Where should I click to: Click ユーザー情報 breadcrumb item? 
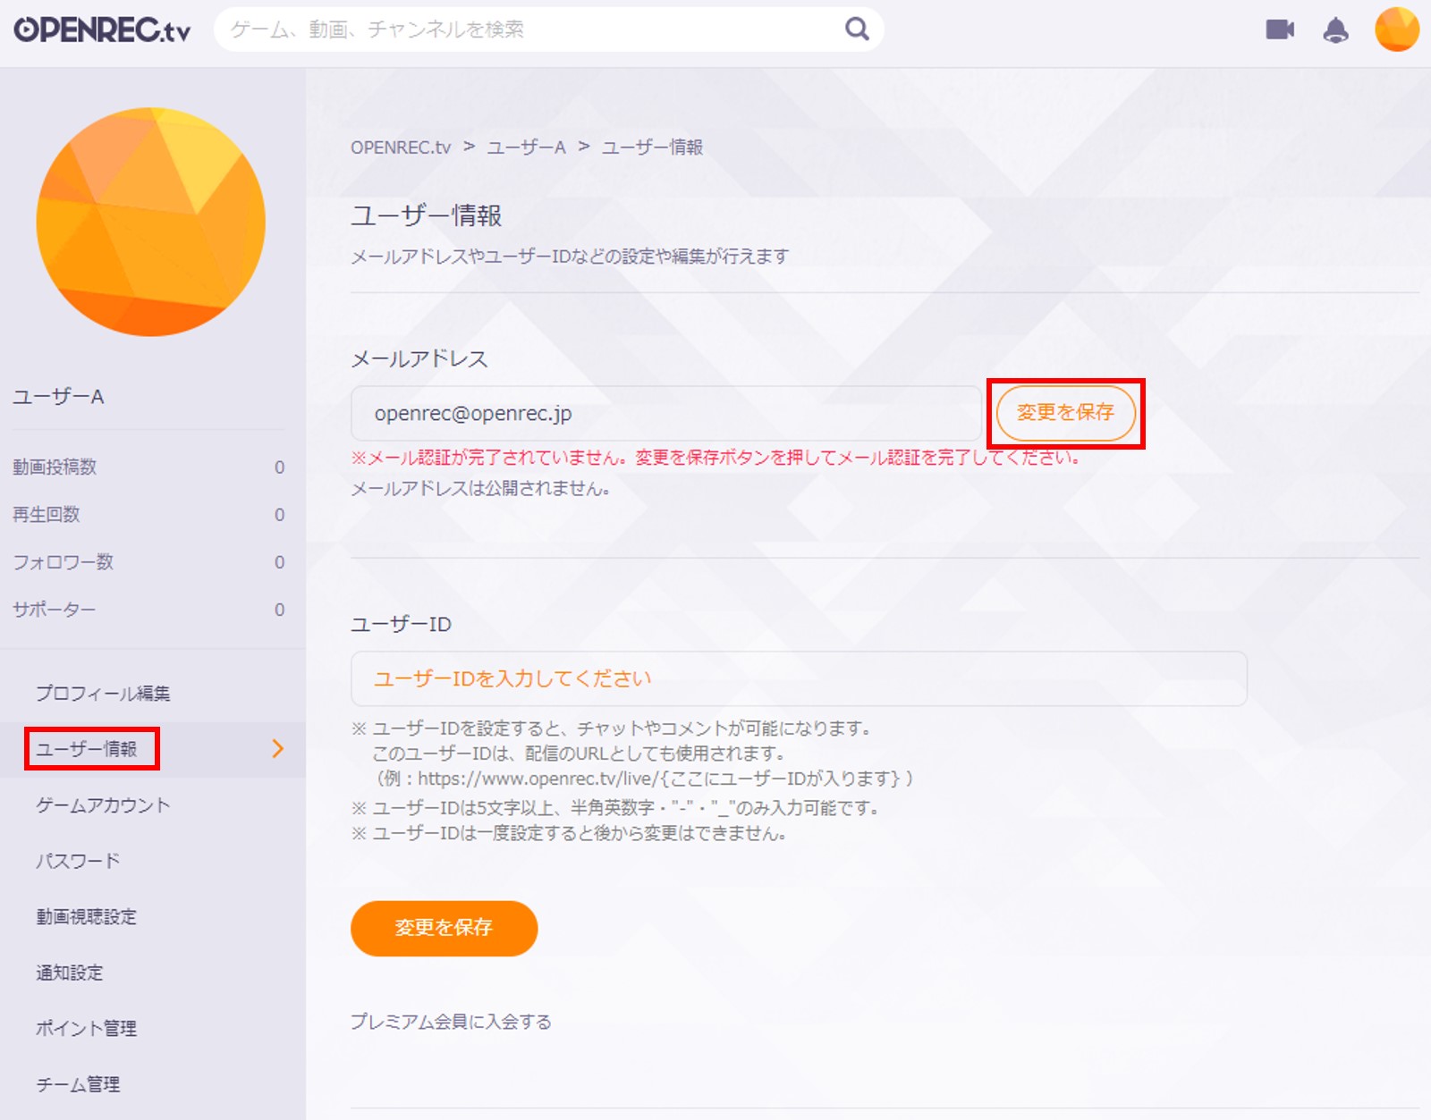[652, 147]
